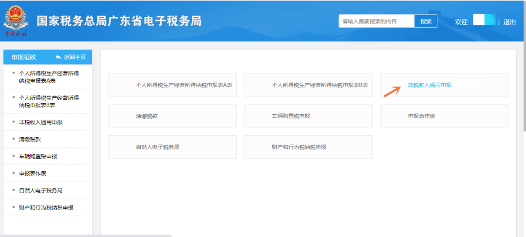Select 清缴税款 in the sidebar

point(30,140)
